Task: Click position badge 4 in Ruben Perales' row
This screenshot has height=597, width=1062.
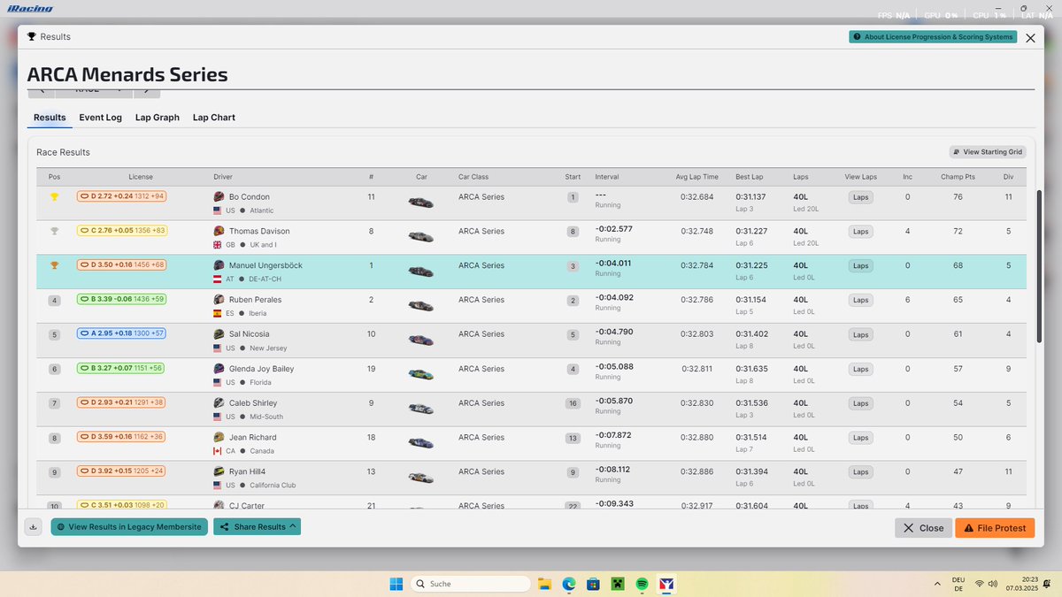Action: coord(54,301)
